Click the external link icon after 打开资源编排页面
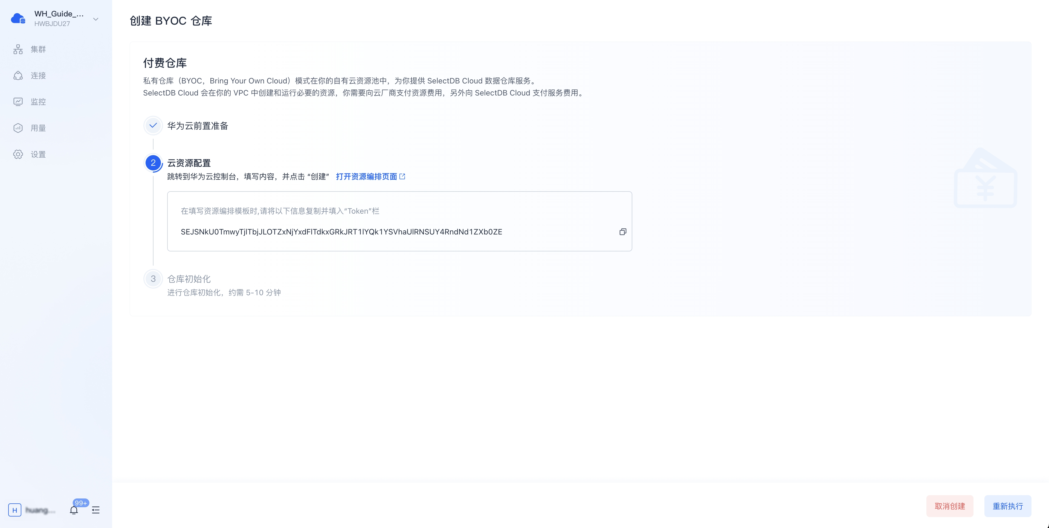The image size is (1049, 528). [x=402, y=176]
